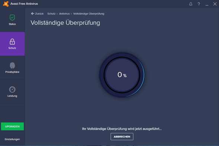Select the Status shield icon
This screenshot has height=146, width=219.
coord(12,17)
